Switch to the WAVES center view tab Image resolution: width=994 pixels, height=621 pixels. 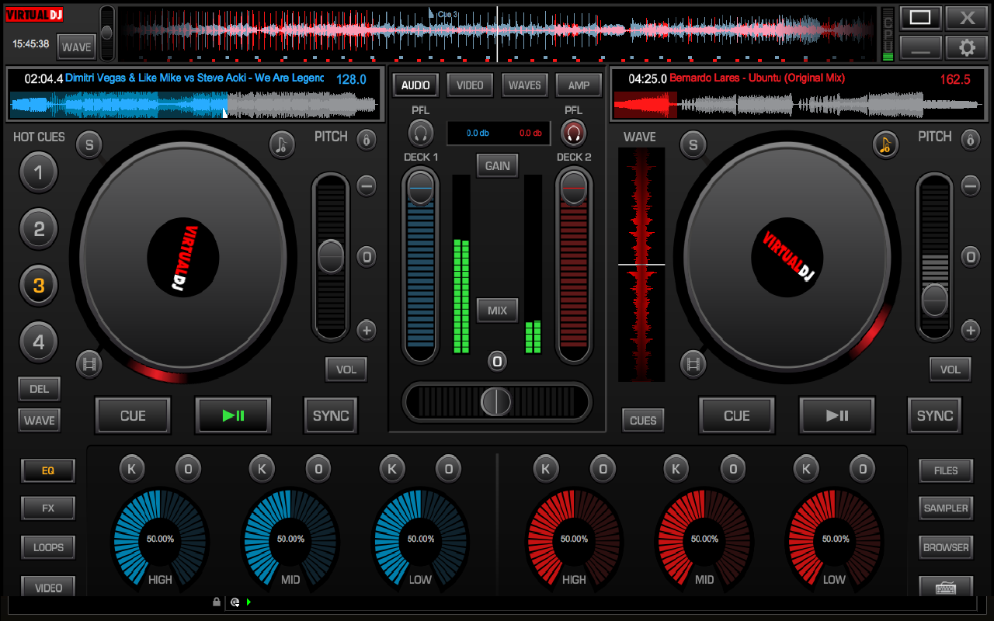(x=524, y=85)
